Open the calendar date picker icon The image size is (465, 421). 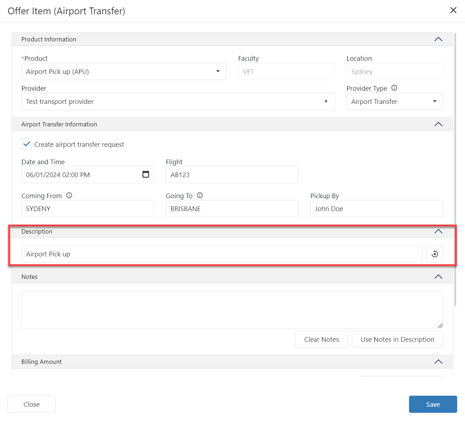[146, 174]
